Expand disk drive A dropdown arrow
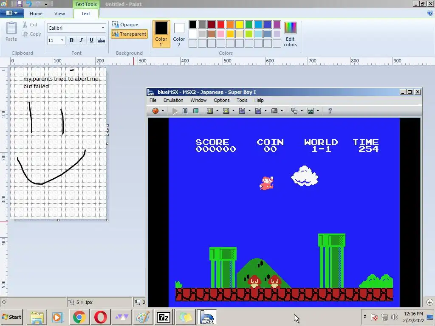 249,111
